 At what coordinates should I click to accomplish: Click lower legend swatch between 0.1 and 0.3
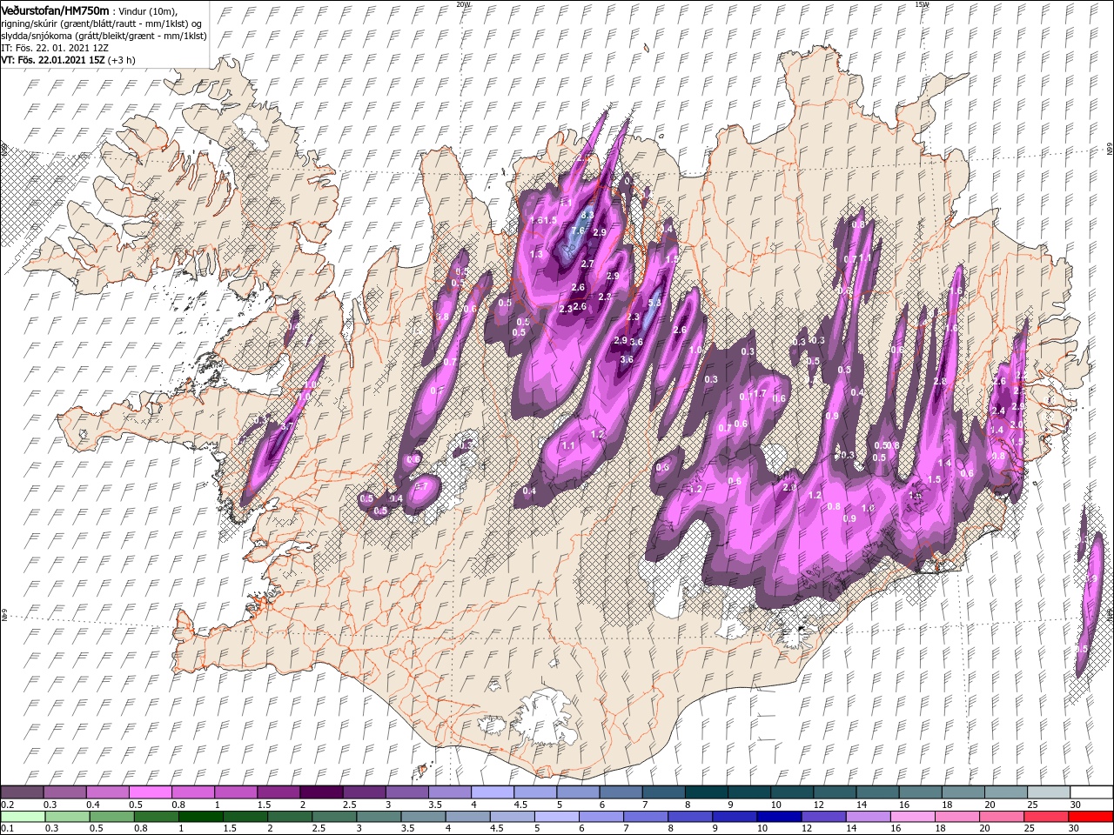point(23,817)
